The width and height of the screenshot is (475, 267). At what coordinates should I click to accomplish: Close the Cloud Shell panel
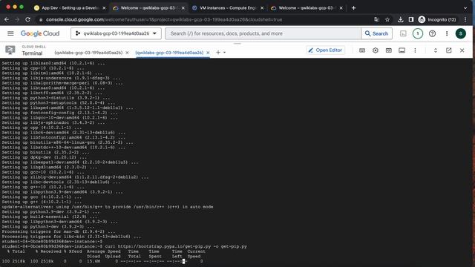462,50
